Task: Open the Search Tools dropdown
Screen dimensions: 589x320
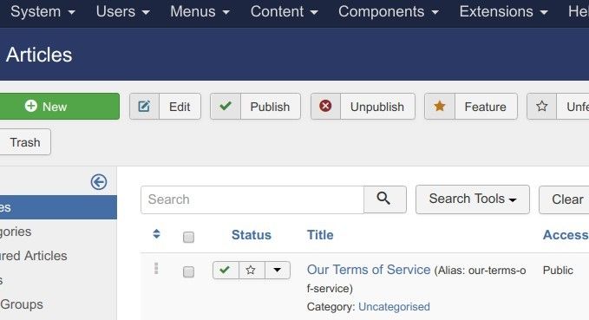Action: coord(473,199)
